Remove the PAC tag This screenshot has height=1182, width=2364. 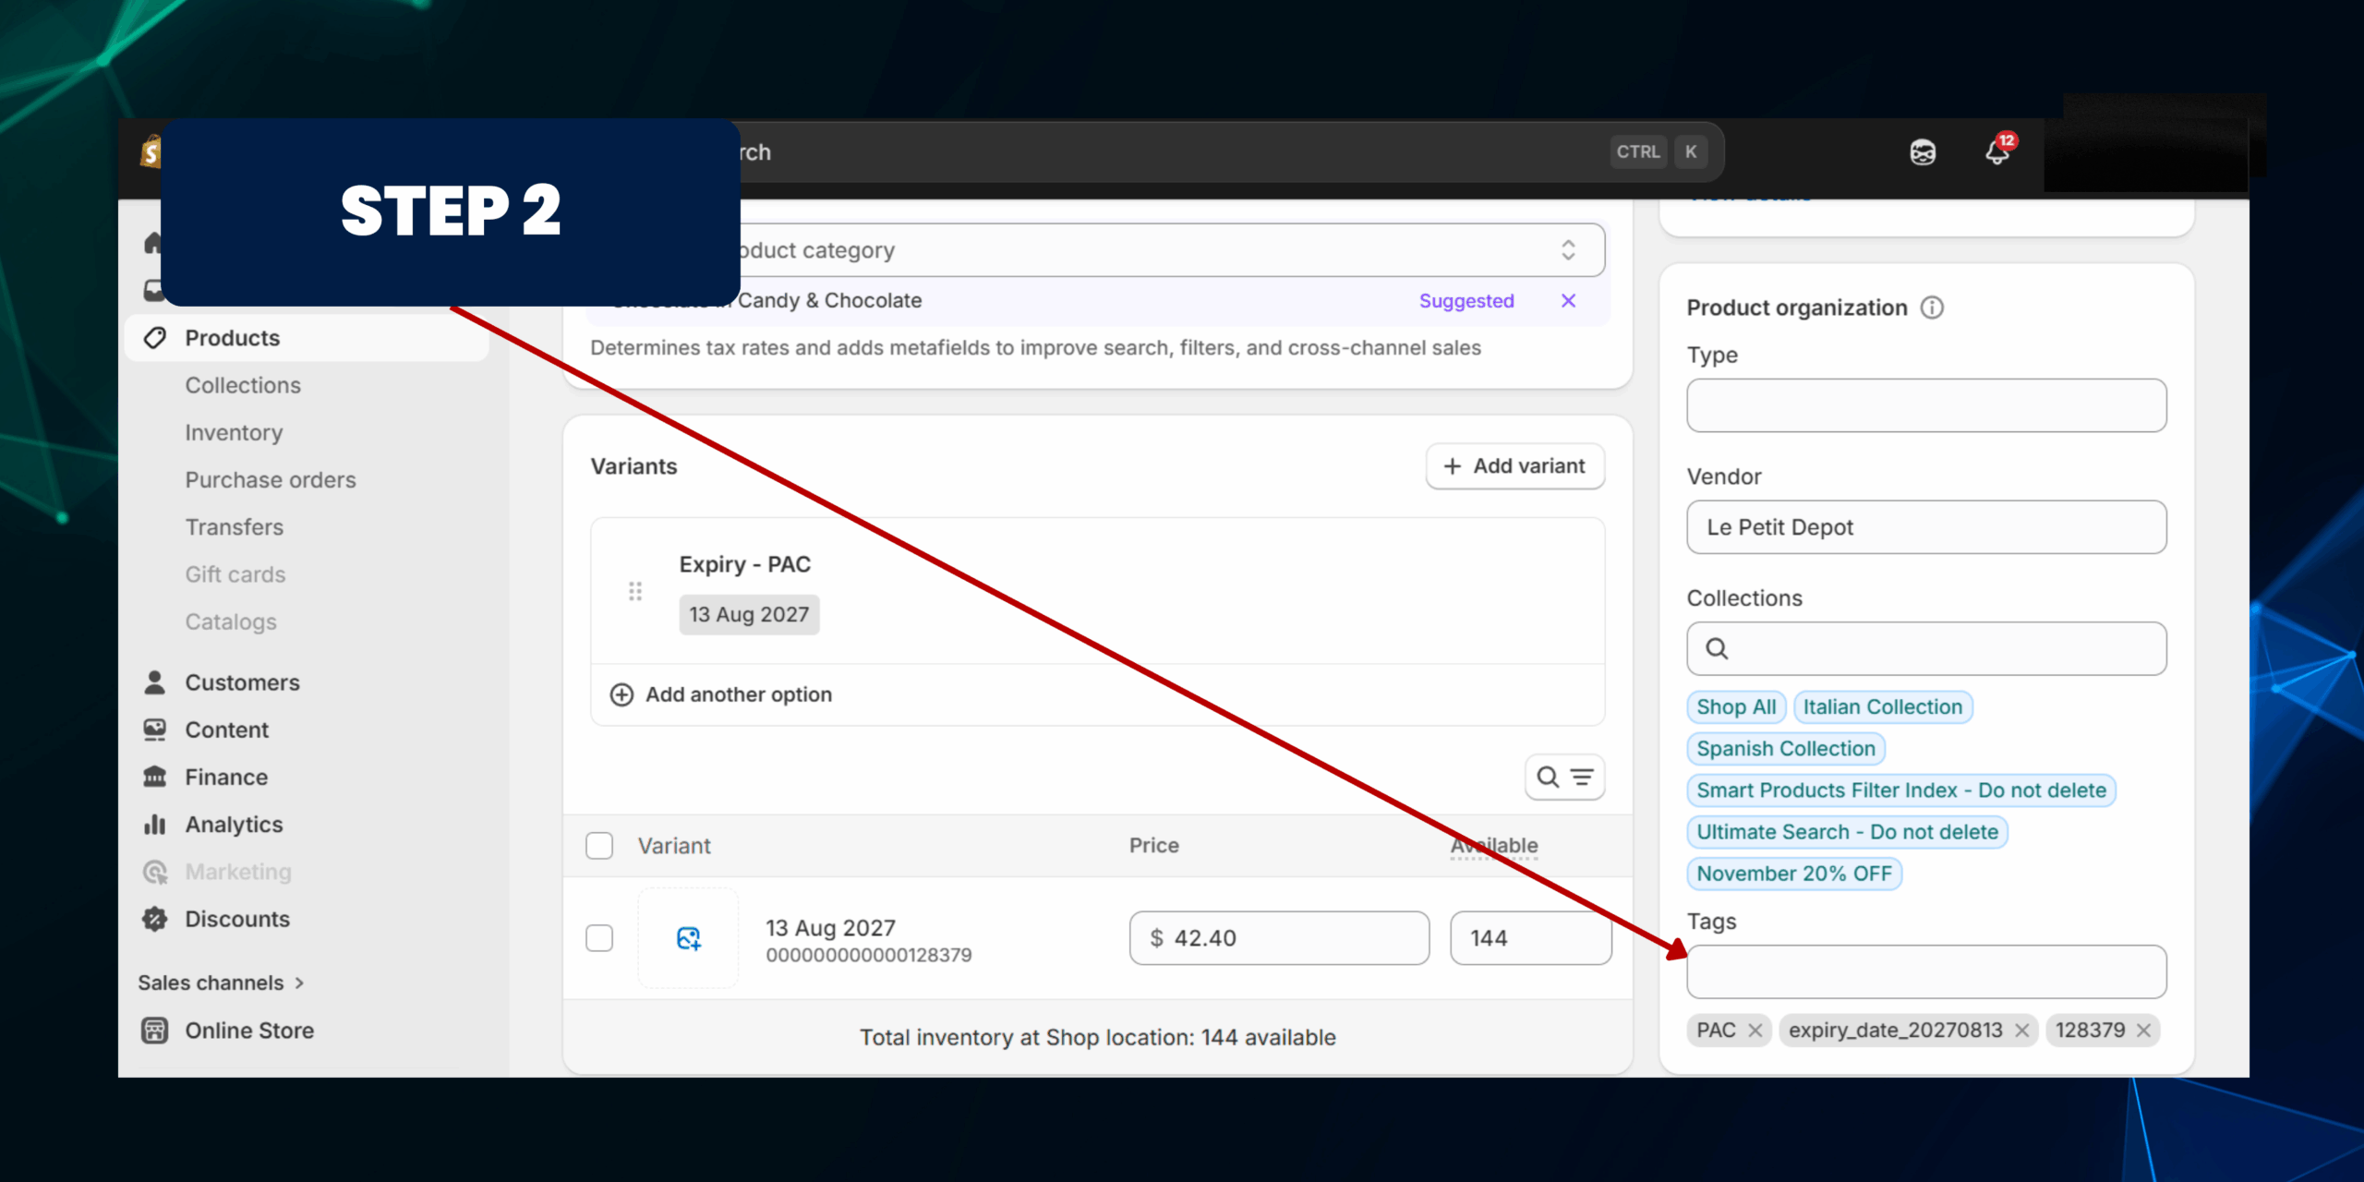pos(1755,1031)
